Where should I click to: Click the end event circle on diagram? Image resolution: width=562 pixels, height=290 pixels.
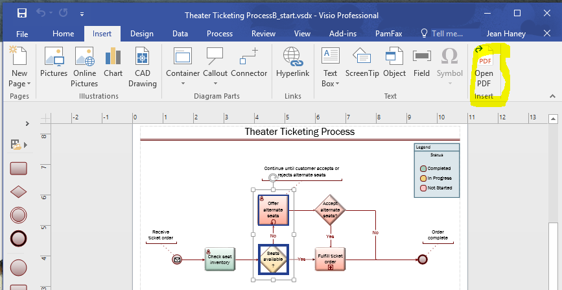point(423,259)
